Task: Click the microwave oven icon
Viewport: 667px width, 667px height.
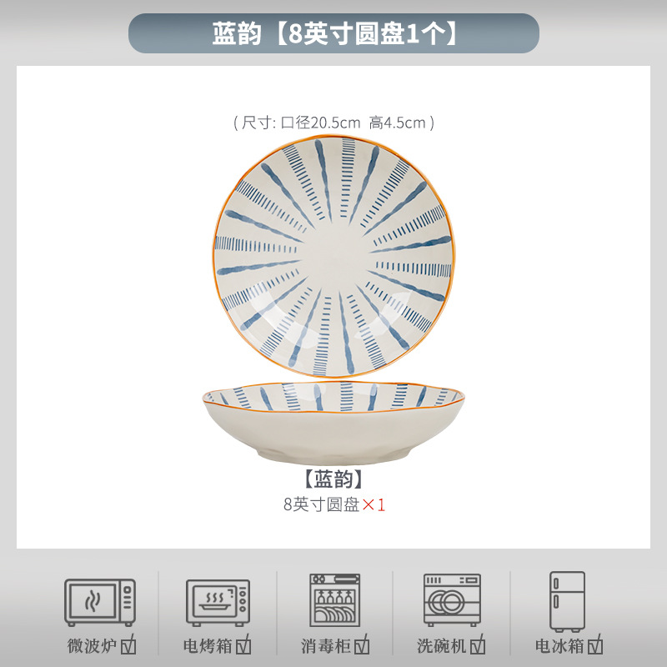Action: (x=100, y=602)
